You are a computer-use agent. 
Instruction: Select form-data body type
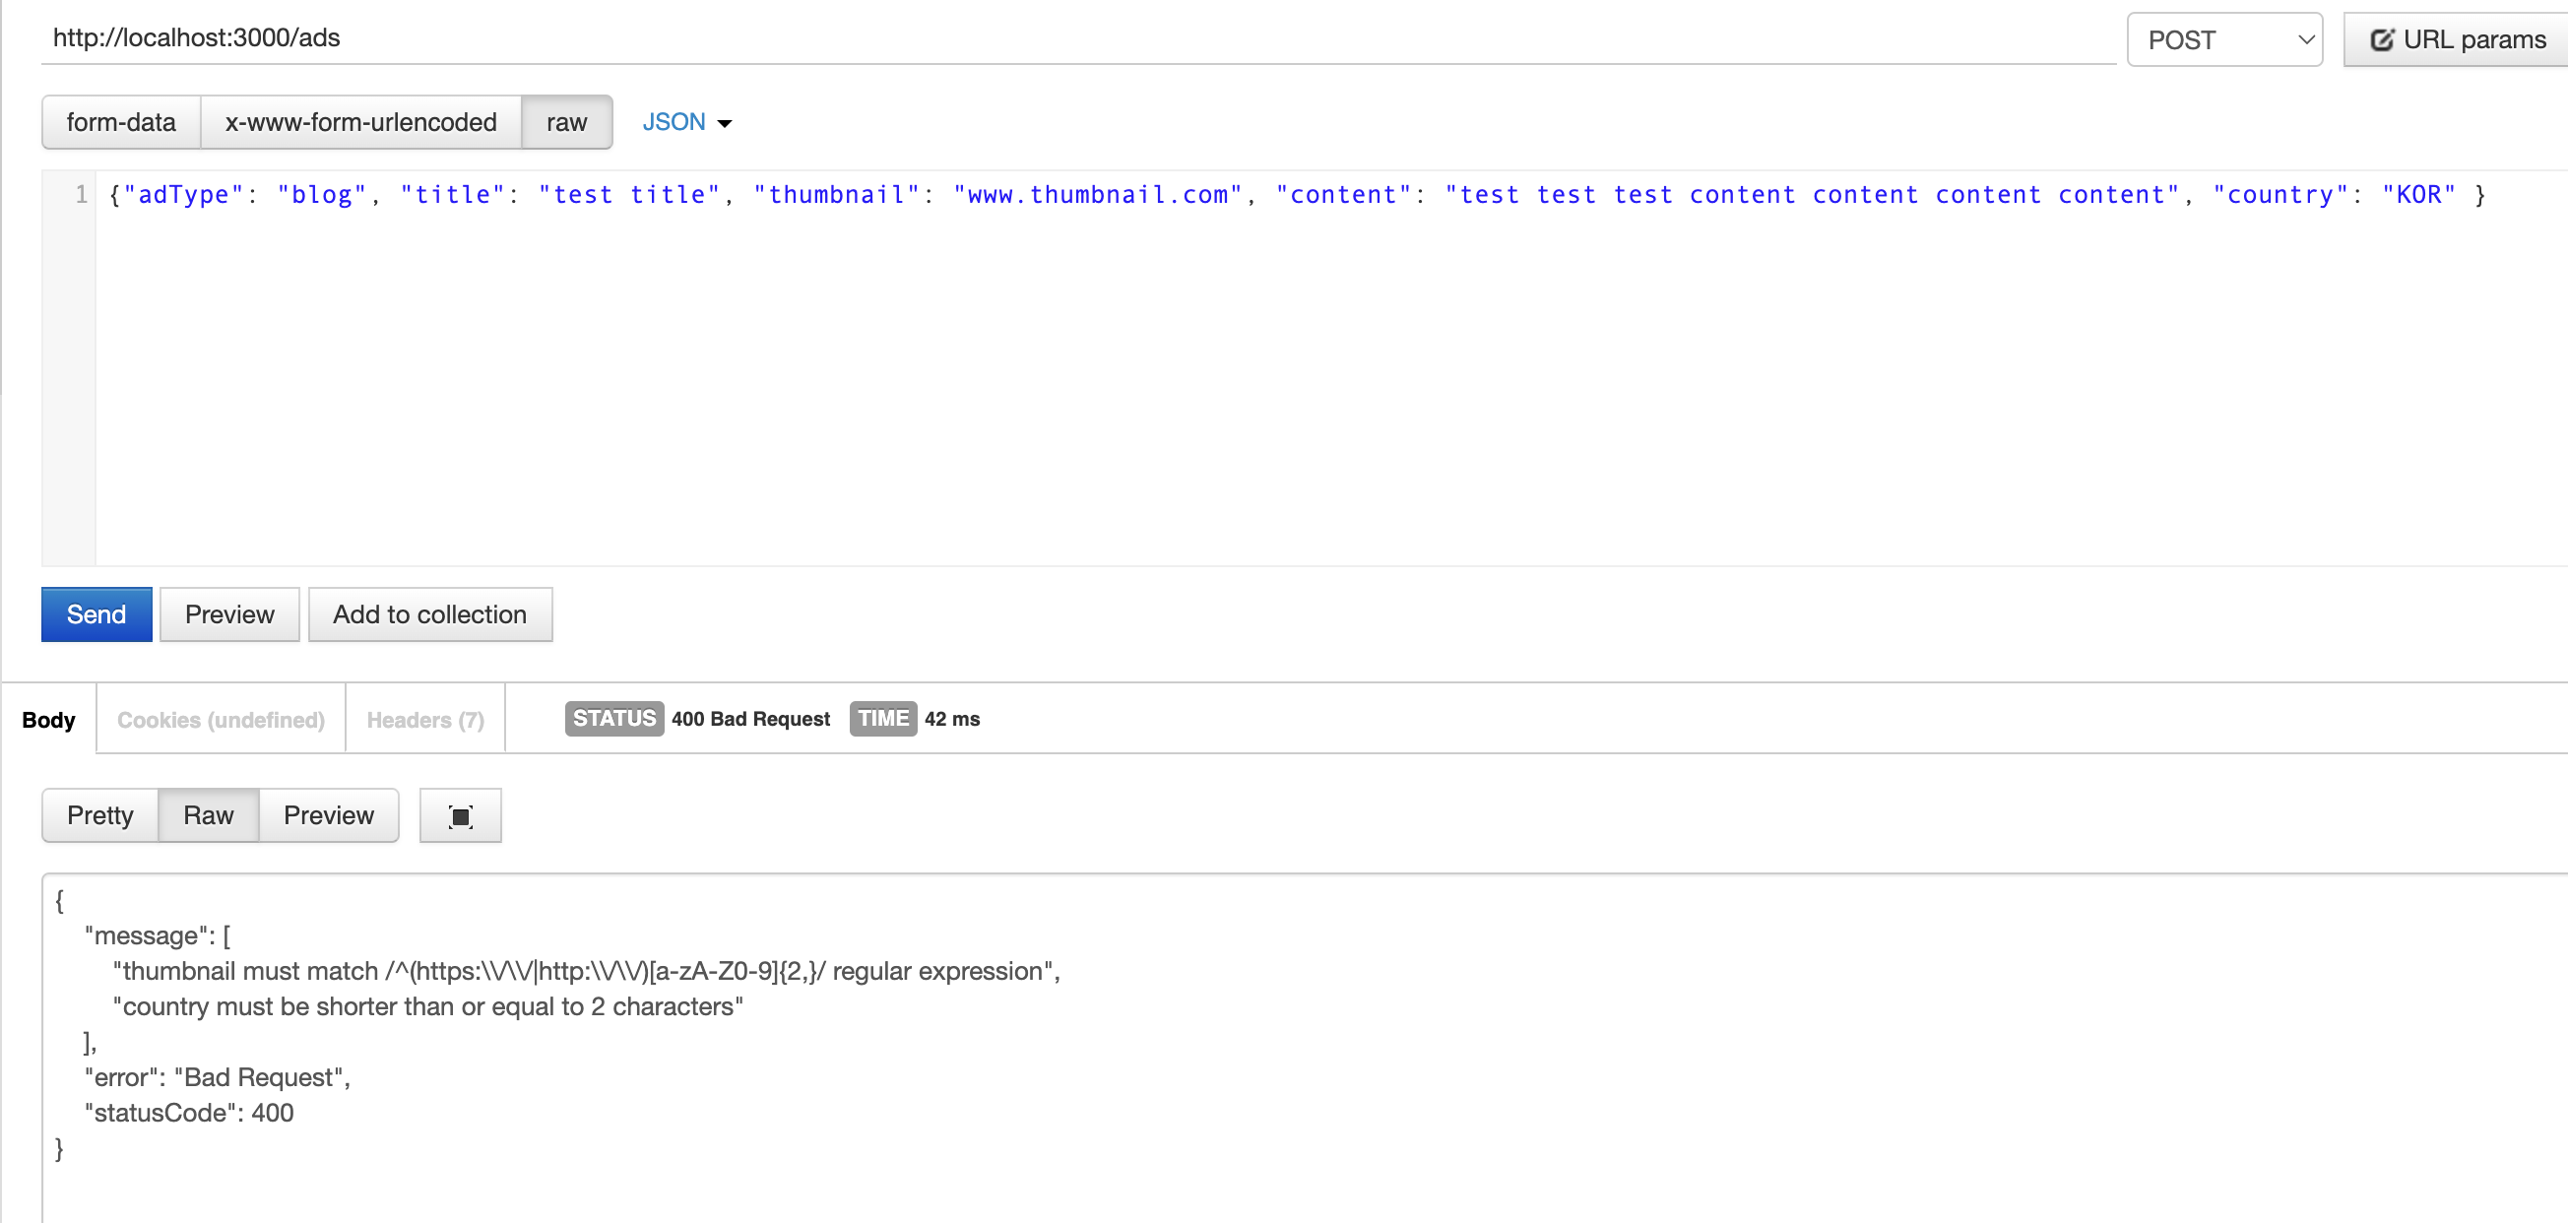tap(121, 121)
